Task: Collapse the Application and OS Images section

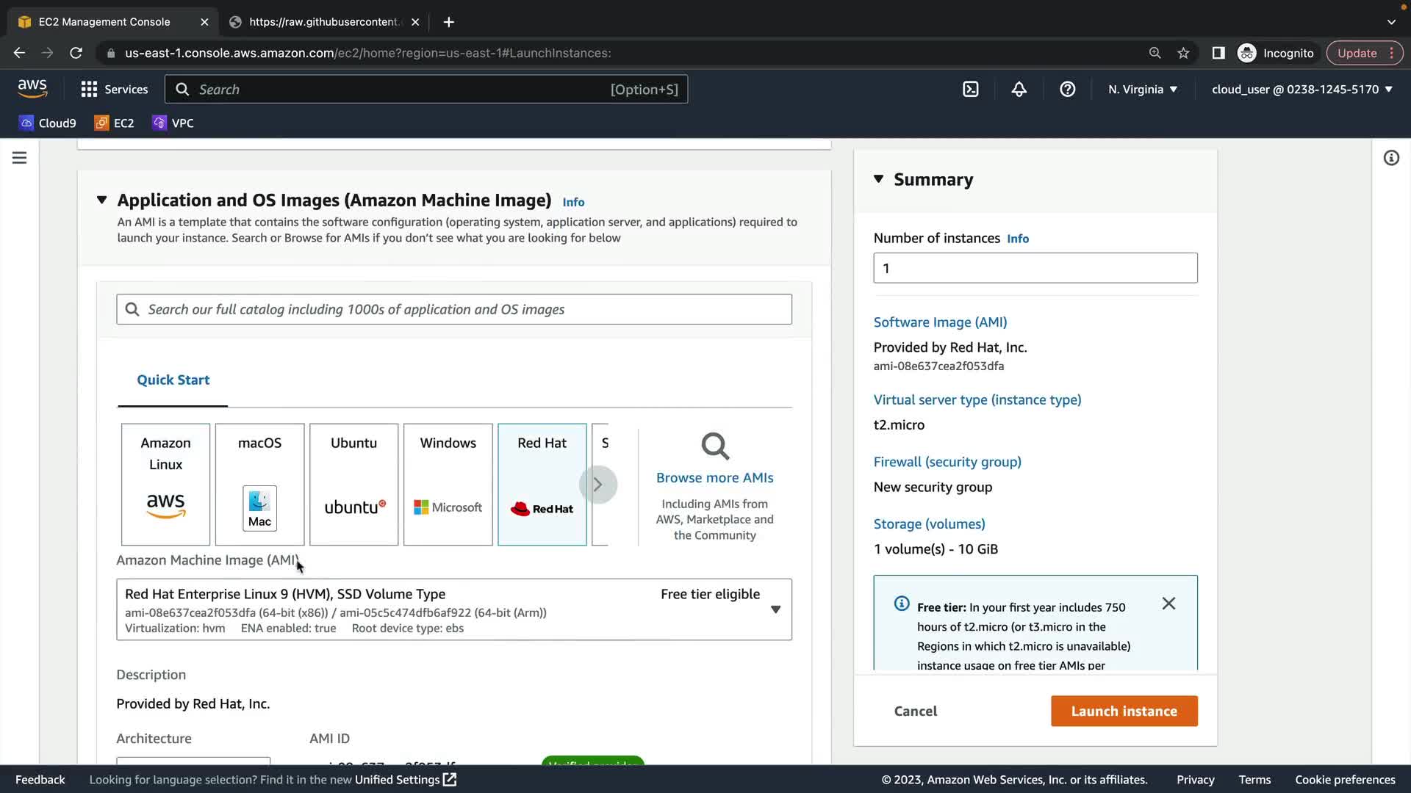Action: click(102, 200)
